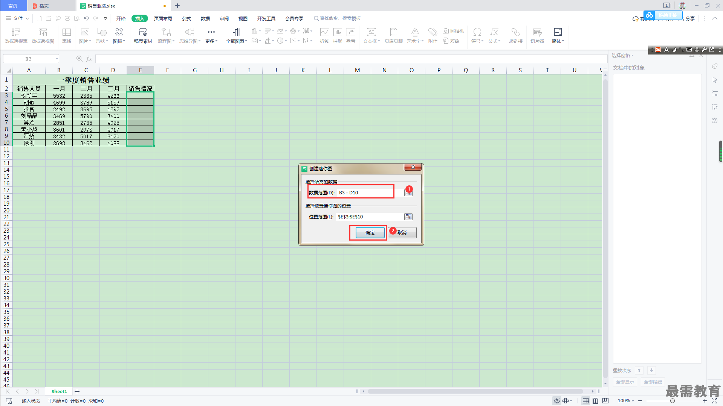723x406 pixels.
Task: Switch to the 公式 ribbon tab
Action: click(x=186, y=18)
